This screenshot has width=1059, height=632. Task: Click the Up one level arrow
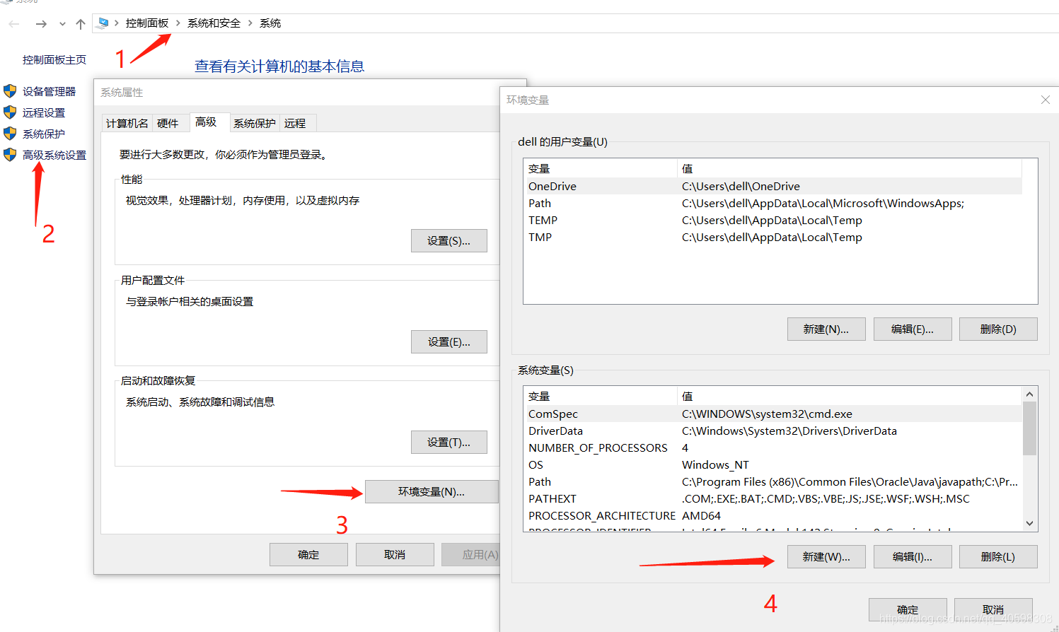click(x=81, y=24)
